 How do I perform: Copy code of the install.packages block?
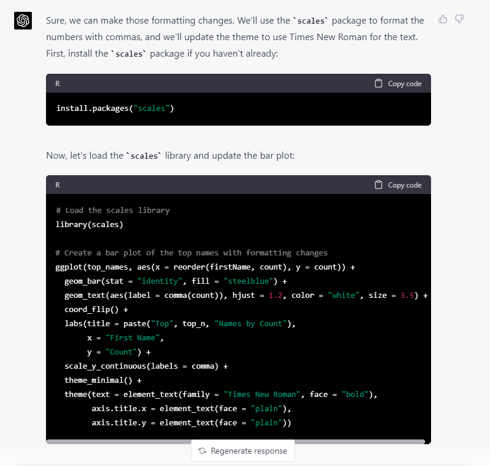[x=398, y=83]
